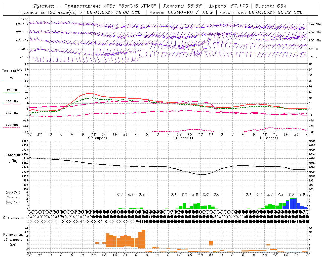Click the "Облачность" cloud cover label
322x257 pixels.
coord(13,218)
